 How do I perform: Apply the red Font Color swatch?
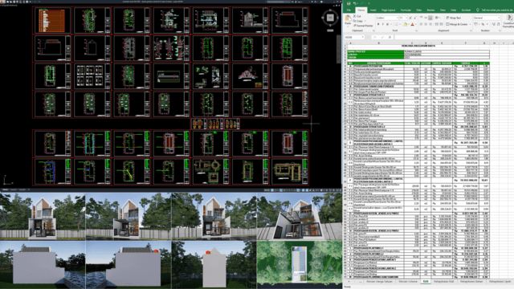coord(412,24)
